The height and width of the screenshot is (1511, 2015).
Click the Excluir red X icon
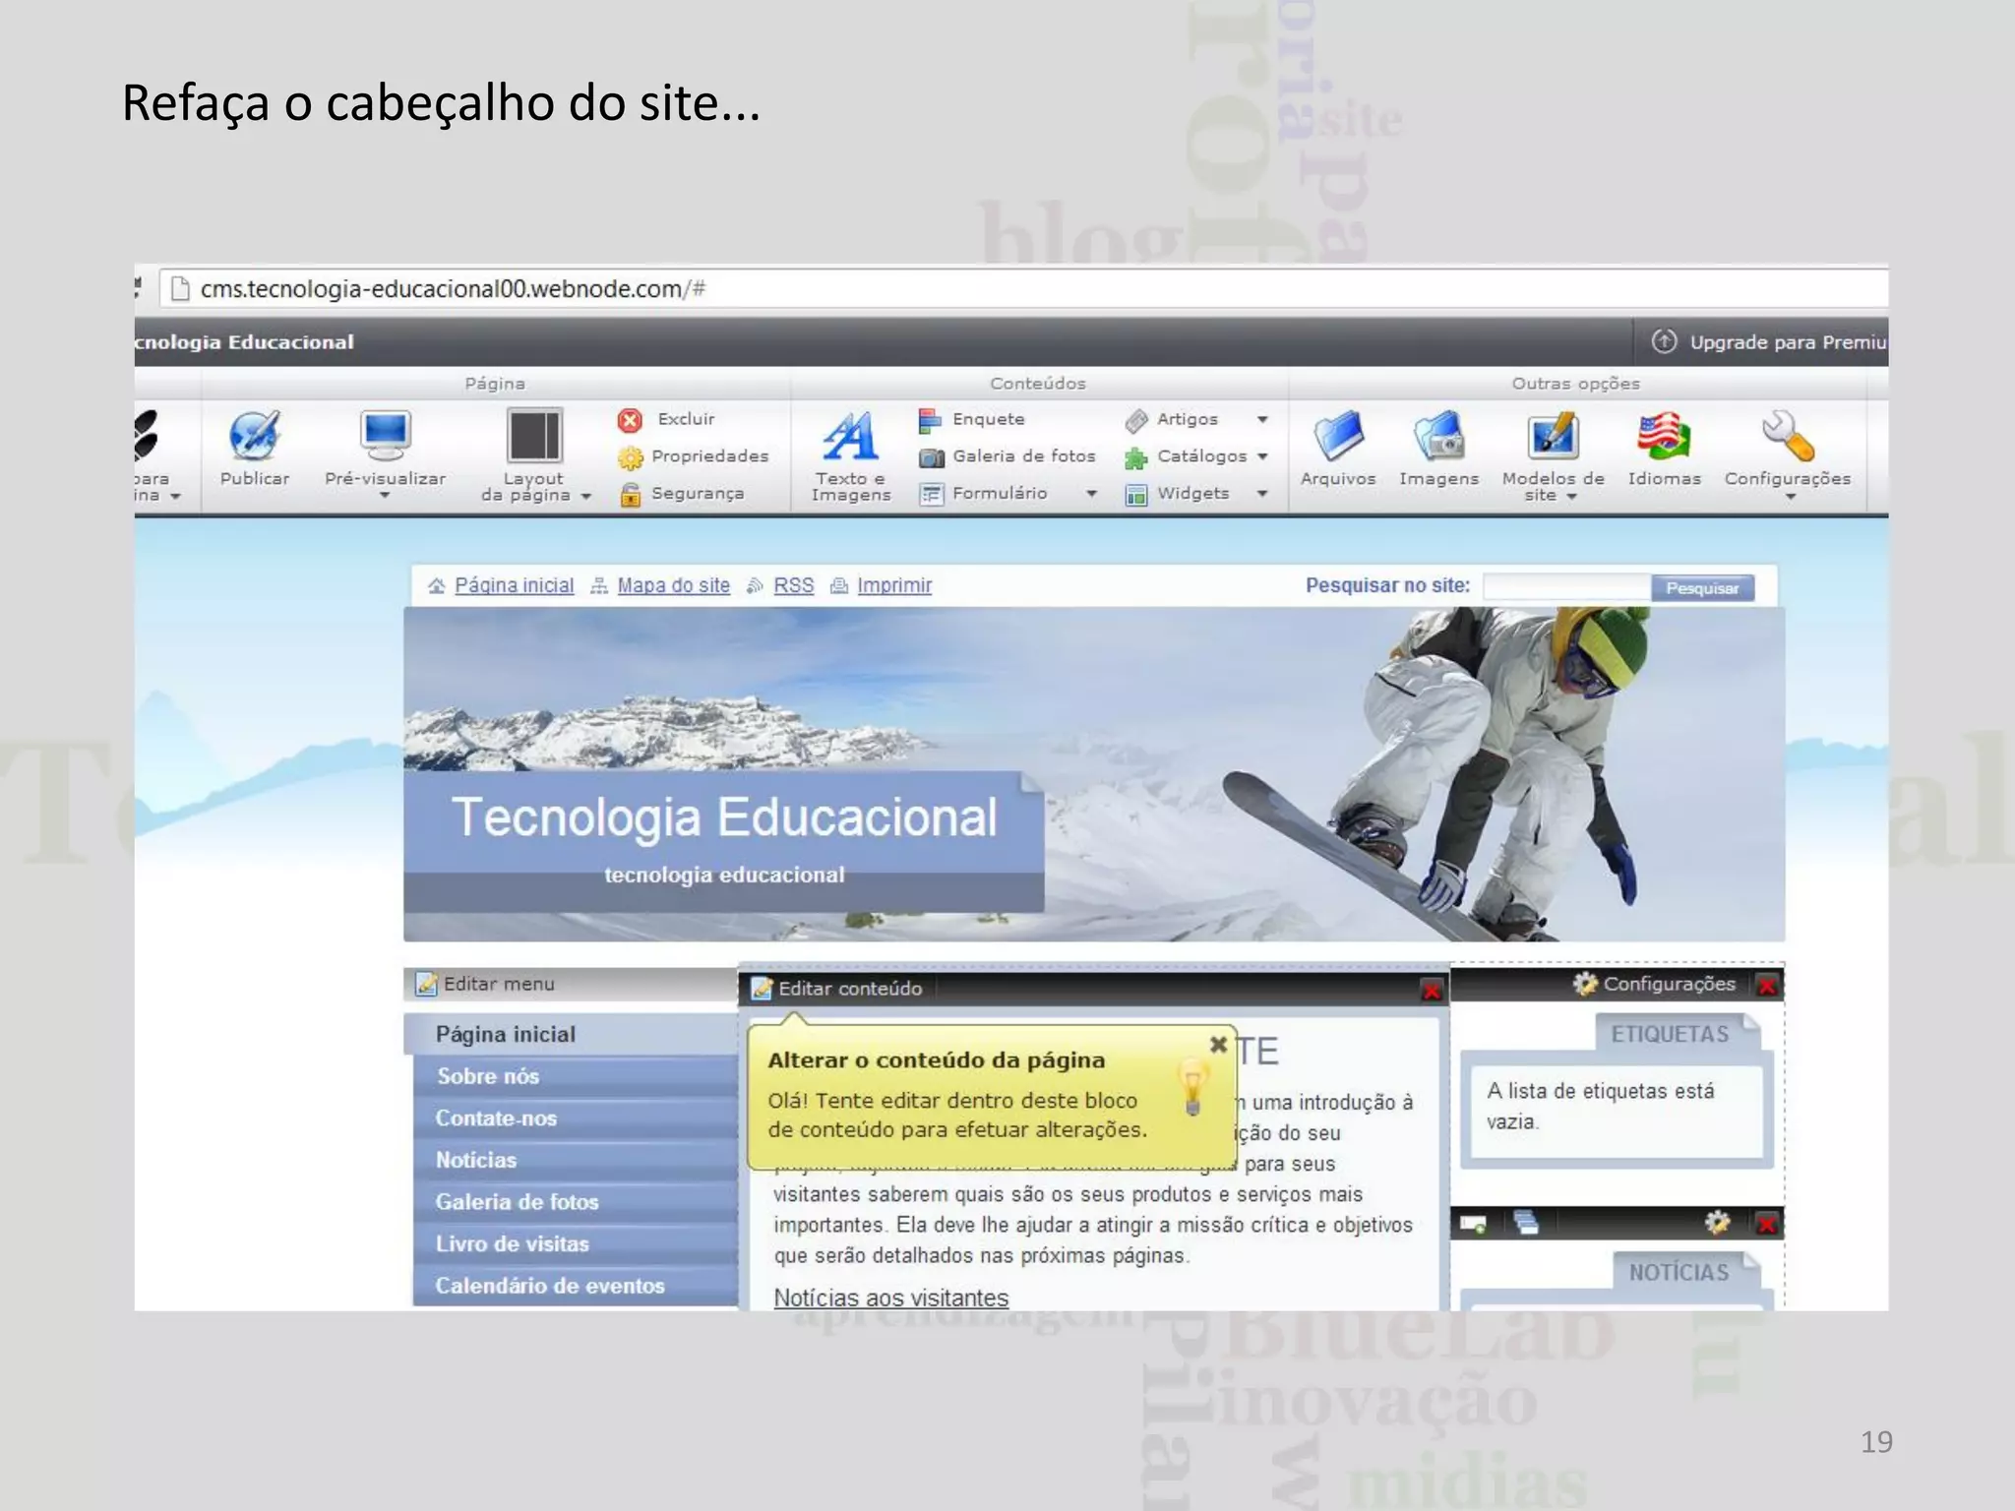tap(630, 420)
